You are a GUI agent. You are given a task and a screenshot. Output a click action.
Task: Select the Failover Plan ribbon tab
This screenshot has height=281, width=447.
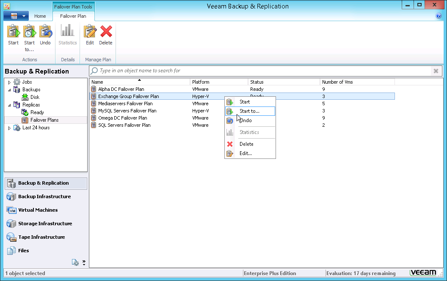(x=73, y=16)
